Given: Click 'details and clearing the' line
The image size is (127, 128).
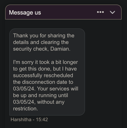Looking at the screenshot, I should pos(41,42).
